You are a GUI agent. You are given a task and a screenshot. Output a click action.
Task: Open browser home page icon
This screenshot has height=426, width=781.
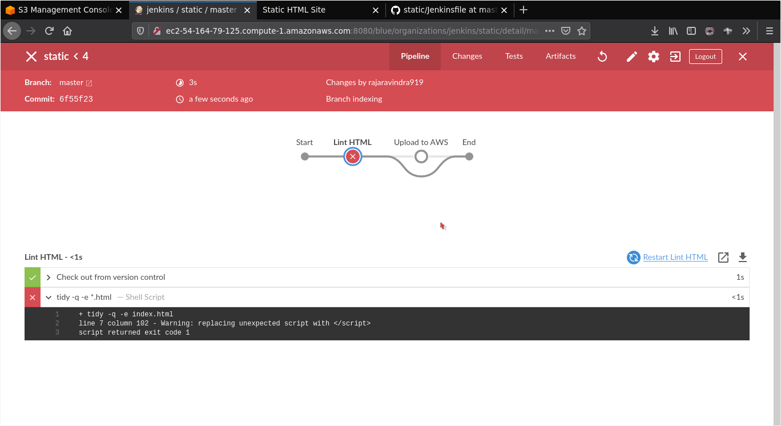pyautogui.click(x=67, y=31)
